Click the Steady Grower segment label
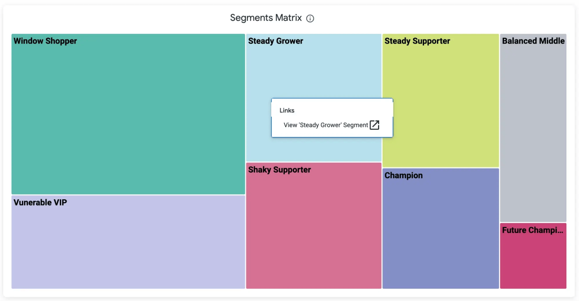 click(275, 41)
